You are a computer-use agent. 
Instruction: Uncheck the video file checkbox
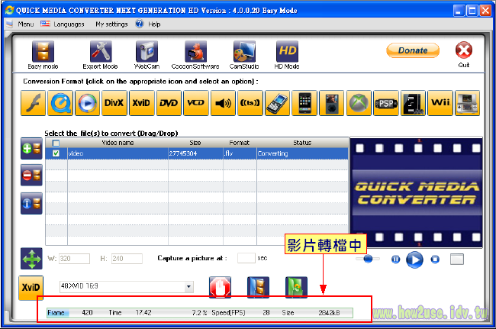tap(55, 153)
